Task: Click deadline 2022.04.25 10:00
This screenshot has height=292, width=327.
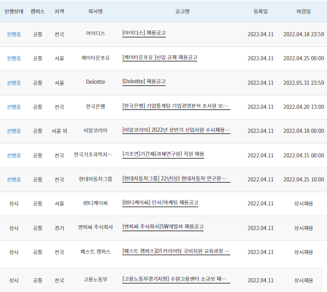Action: tap(303, 179)
